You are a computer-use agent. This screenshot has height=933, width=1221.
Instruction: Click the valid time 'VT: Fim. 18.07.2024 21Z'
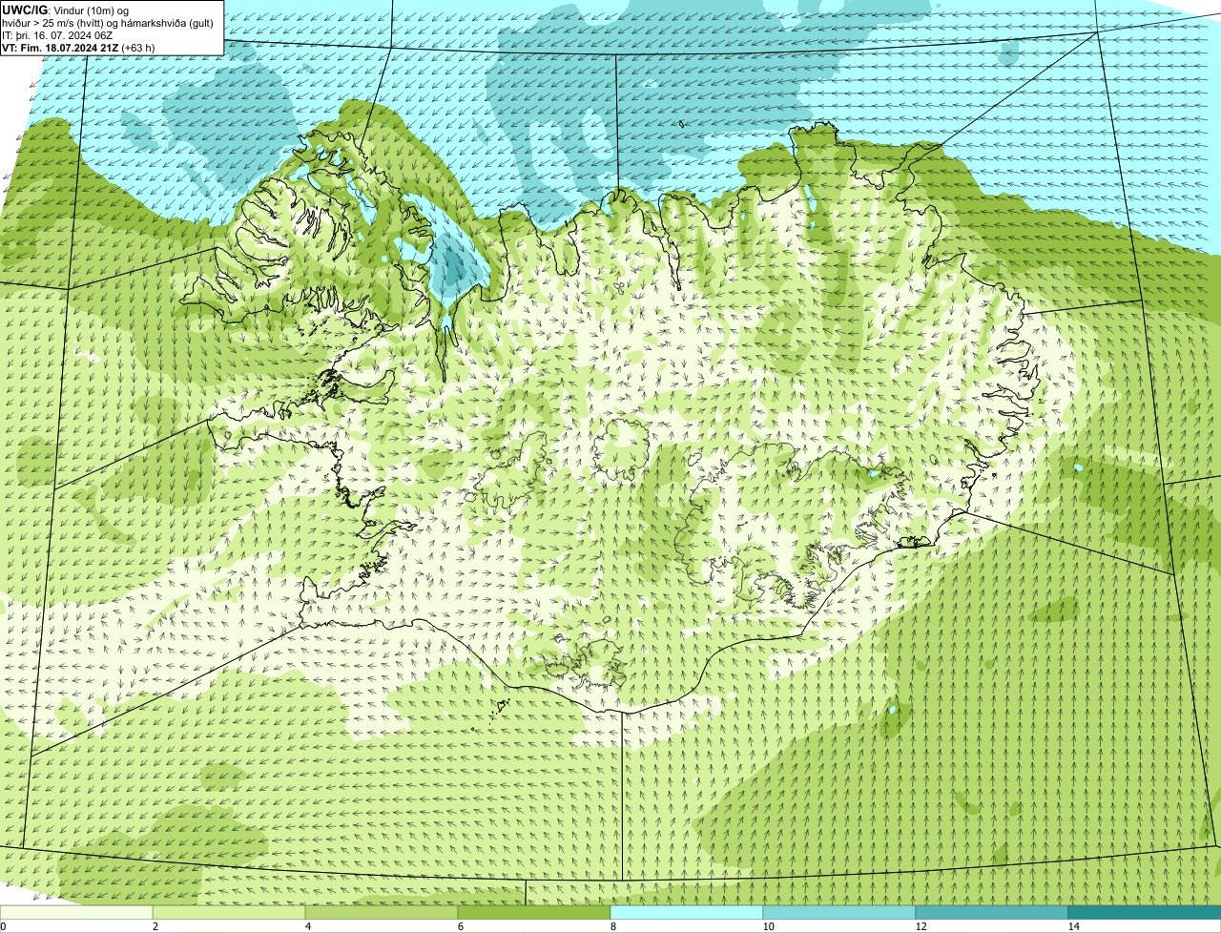[x=61, y=47]
